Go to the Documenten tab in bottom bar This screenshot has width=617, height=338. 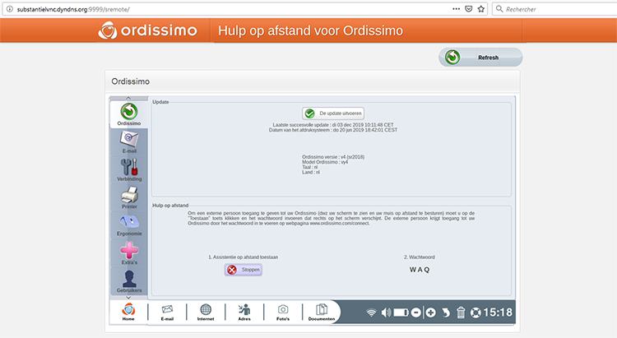[x=322, y=312]
